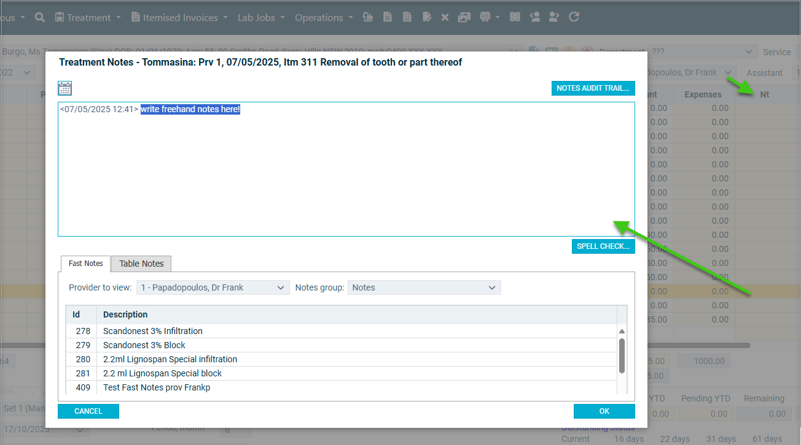The width and height of the screenshot is (801, 445).
Task: Open the Dr Frank provider dropdown behind the dialog
Action: pos(692,72)
